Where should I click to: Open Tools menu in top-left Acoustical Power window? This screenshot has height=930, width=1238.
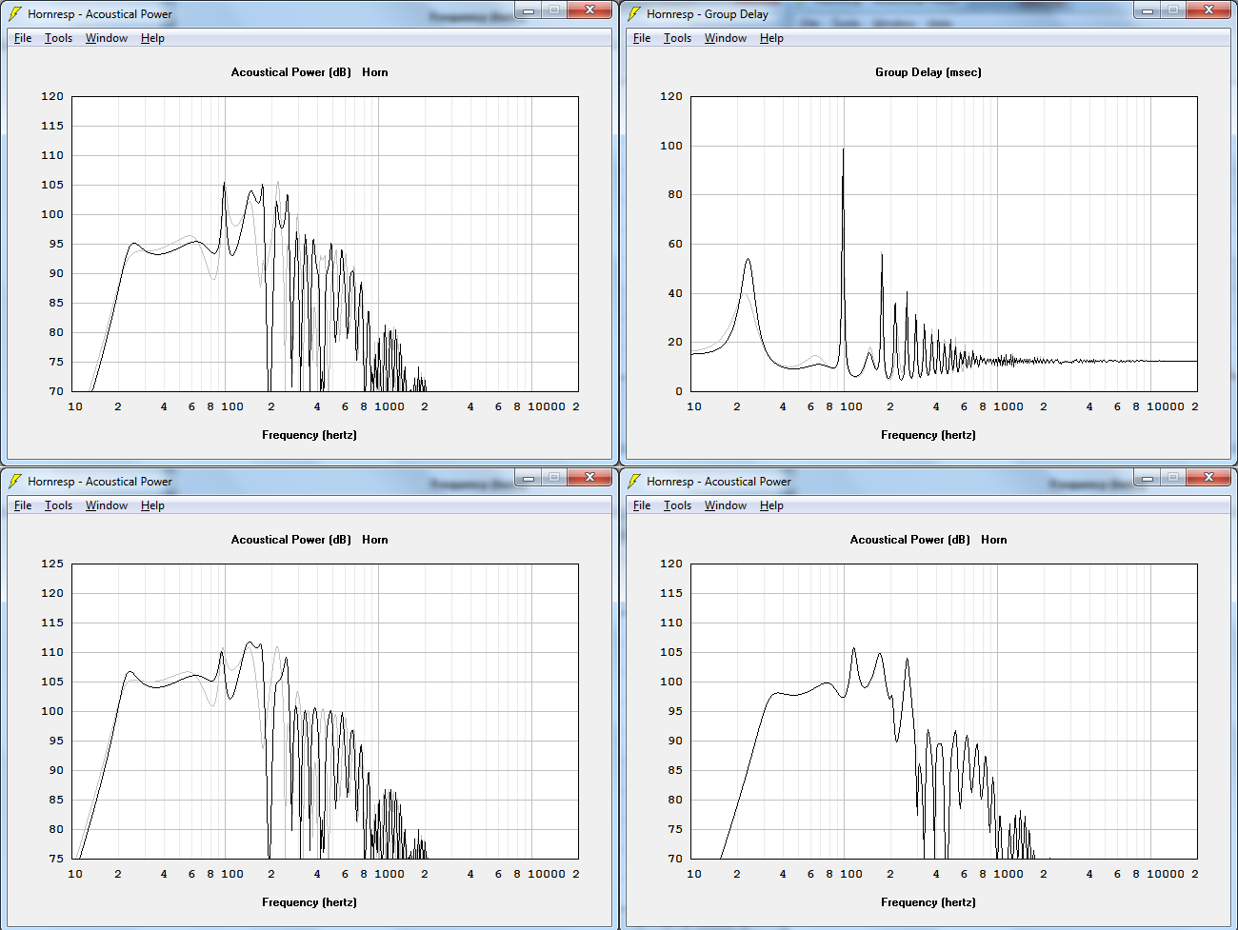click(x=58, y=38)
